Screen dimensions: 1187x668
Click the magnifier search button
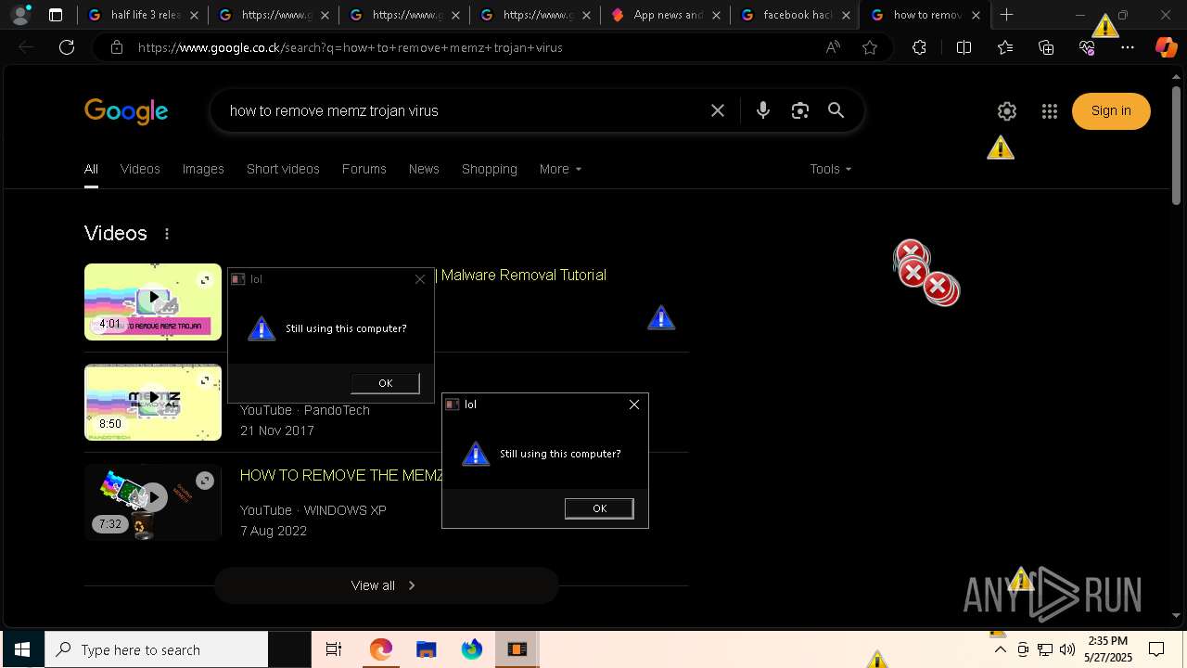tap(836, 110)
